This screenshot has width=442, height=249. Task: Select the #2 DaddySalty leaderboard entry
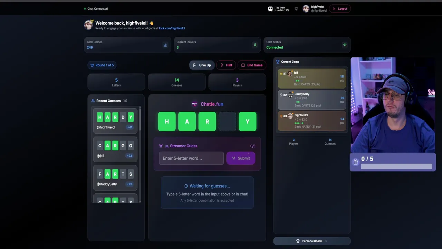[x=312, y=100]
